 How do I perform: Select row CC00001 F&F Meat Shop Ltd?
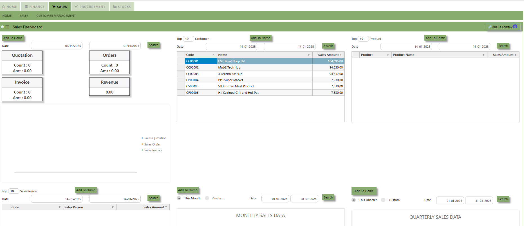(x=261, y=61)
